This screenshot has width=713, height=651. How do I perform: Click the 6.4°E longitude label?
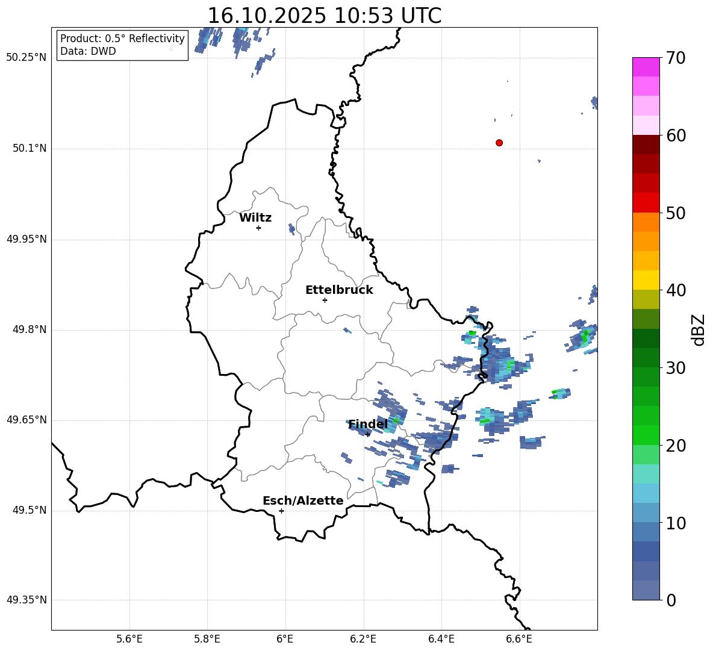441,639
